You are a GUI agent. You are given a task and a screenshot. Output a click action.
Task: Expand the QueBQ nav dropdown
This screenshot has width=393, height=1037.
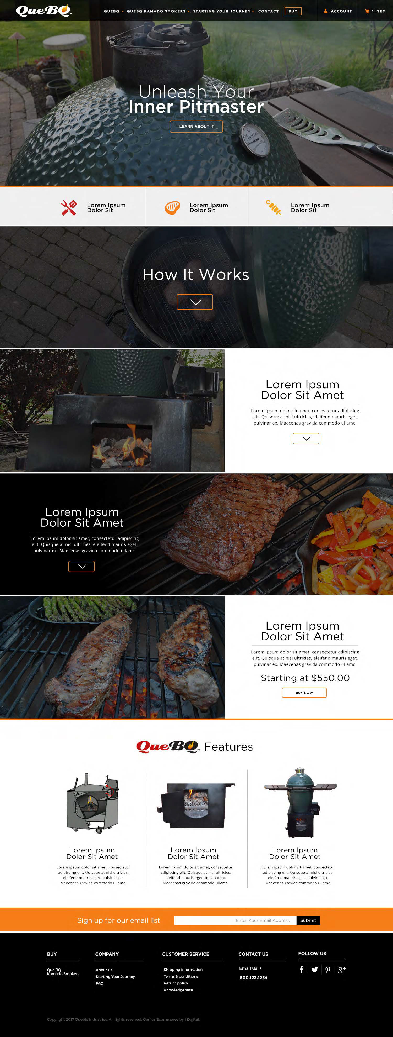[113, 11]
